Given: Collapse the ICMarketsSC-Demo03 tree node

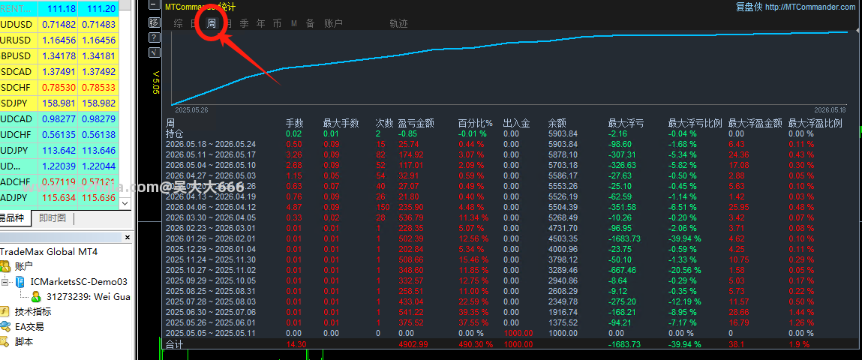Looking at the screenshot, I should (5, 282).
